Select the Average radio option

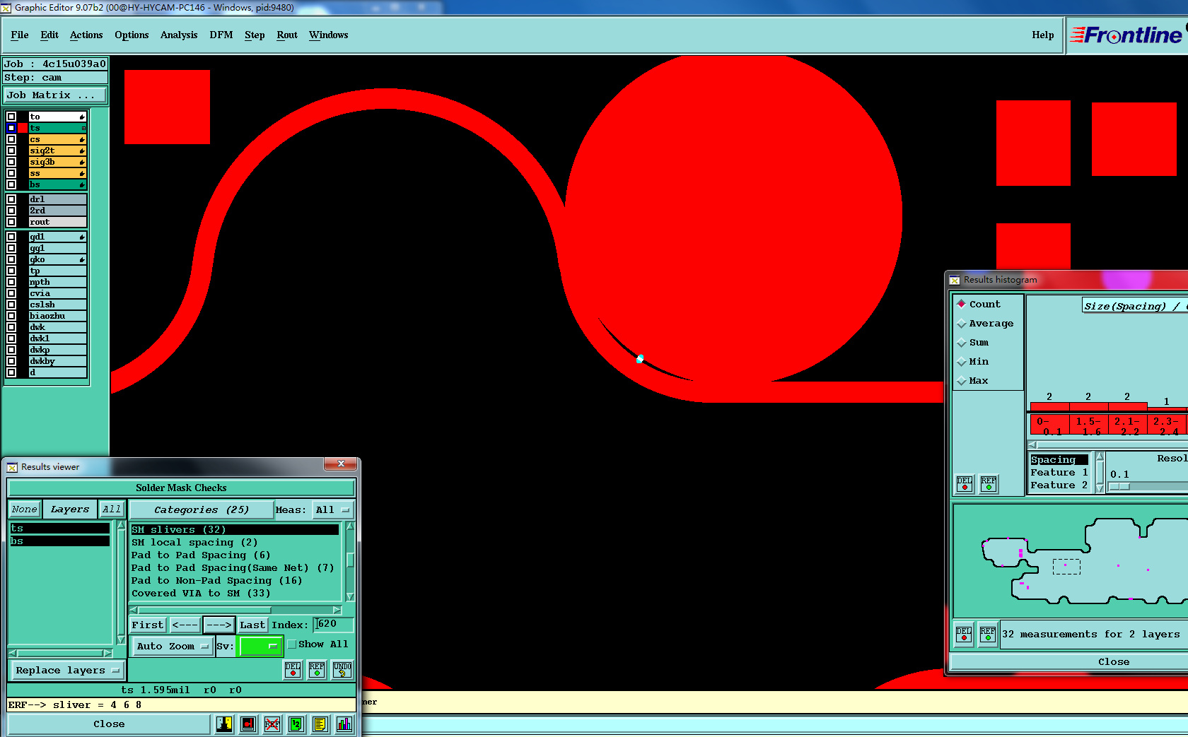pyautogui.click(x=962, y=324)
